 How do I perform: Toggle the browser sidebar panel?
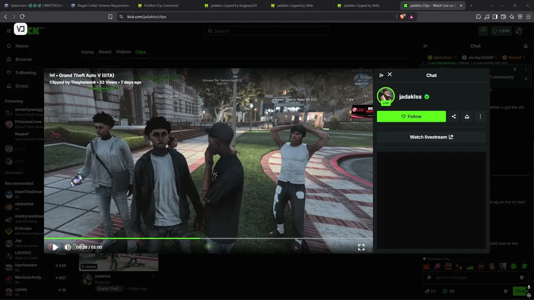495,17
